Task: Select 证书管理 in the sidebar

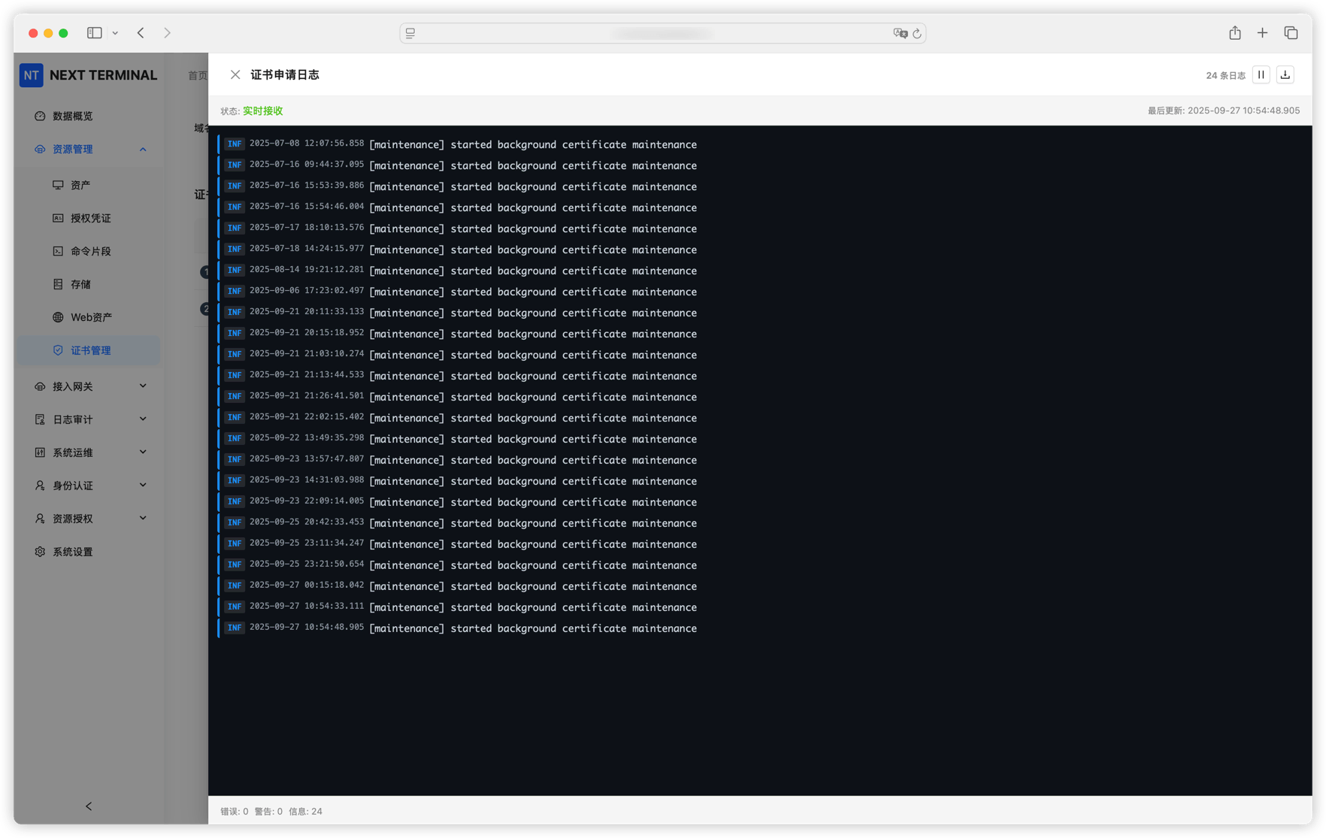Action: (90, 350)
